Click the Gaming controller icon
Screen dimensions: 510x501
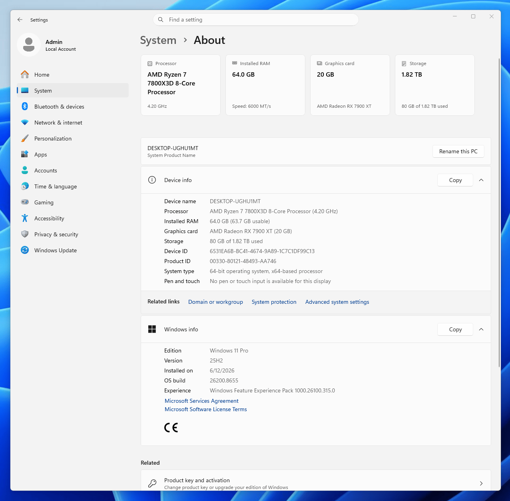25,202
